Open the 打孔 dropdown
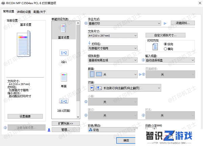 pyautogui.click(x=170, y=115)
